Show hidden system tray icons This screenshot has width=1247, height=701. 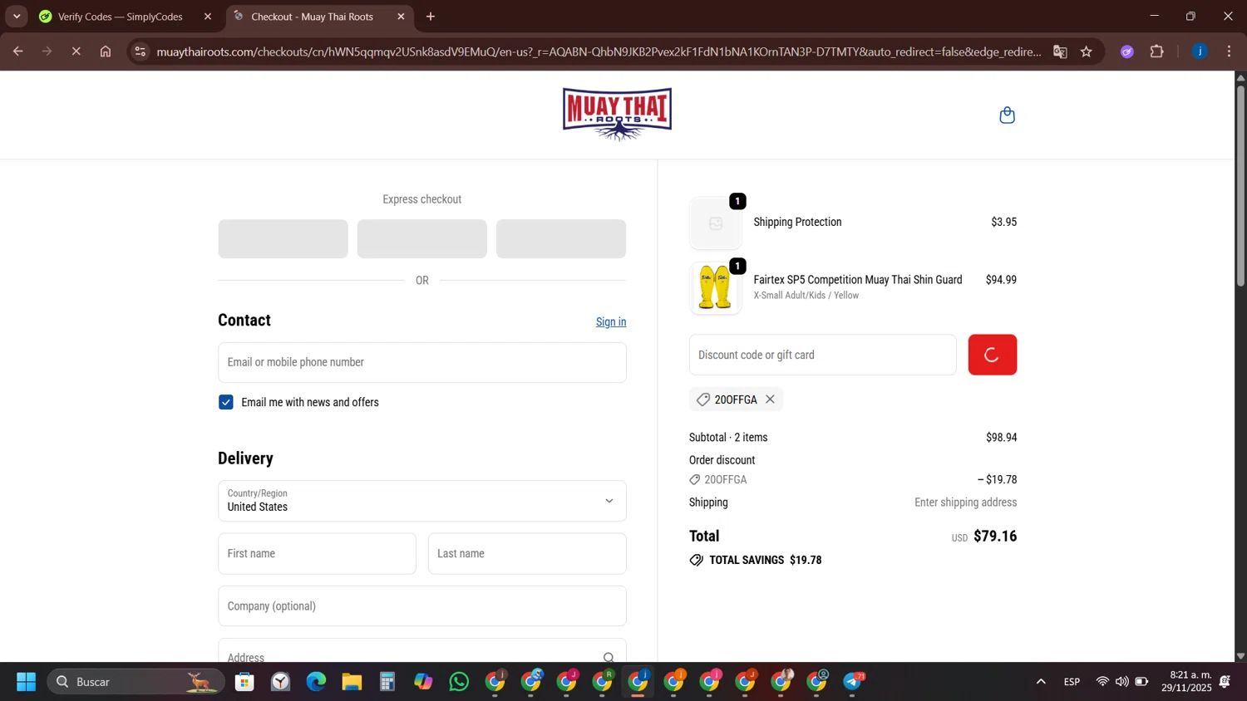(1041, 682)
